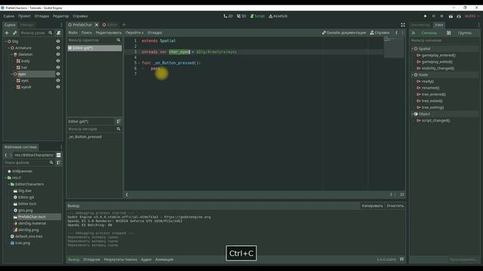Viewport: 483px width, 271px height.
Task: Open the Script workspace
Action: click(x=257, y=16)
